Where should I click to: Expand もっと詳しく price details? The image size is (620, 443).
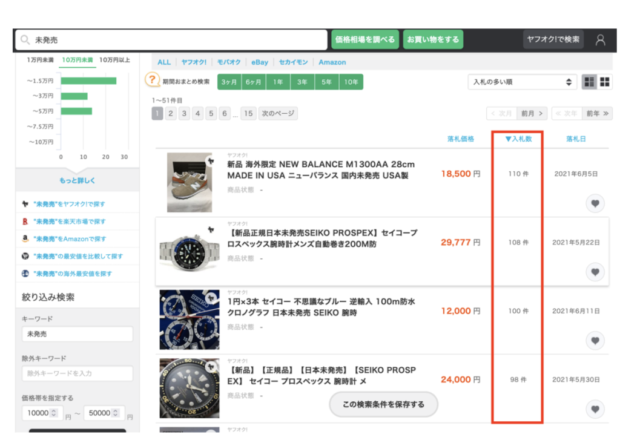click(x=77, y=180)
